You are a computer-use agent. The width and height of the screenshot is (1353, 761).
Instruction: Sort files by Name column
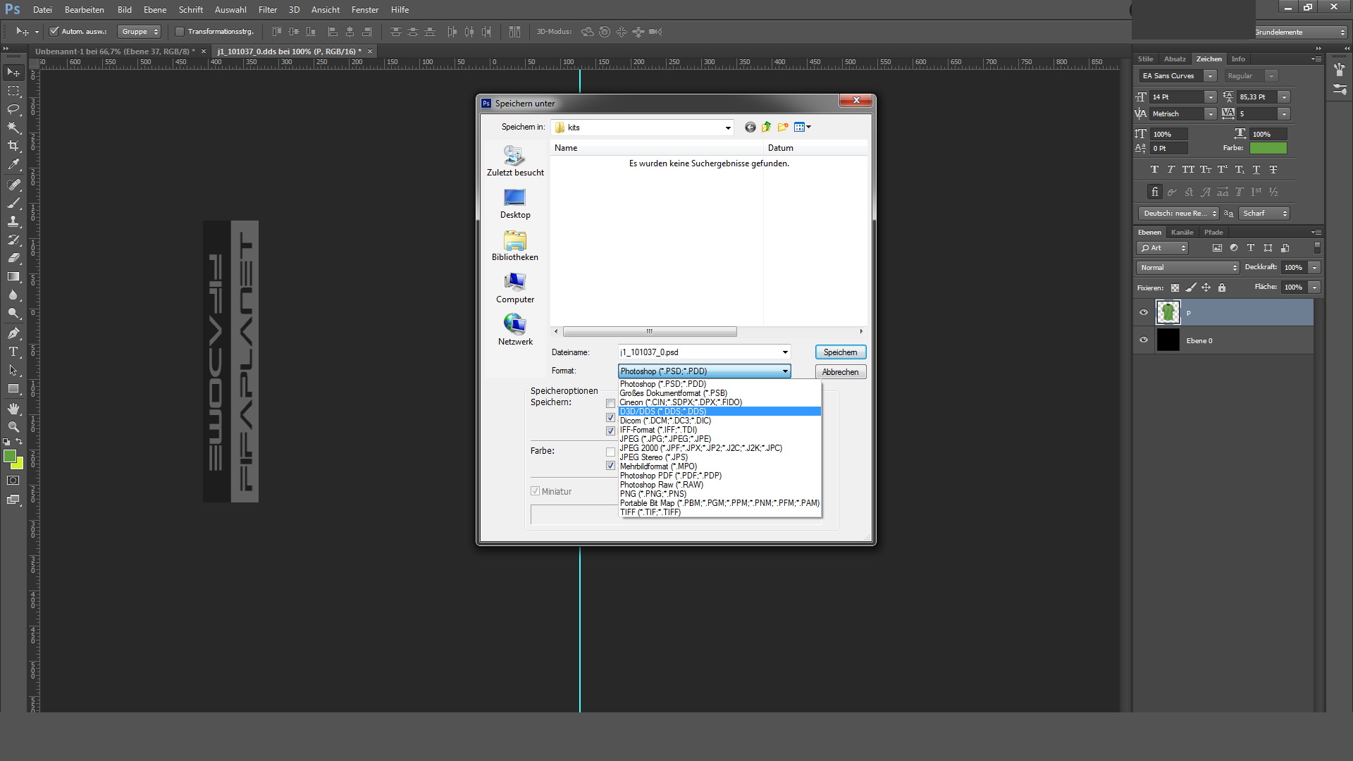tap(657, 148)
